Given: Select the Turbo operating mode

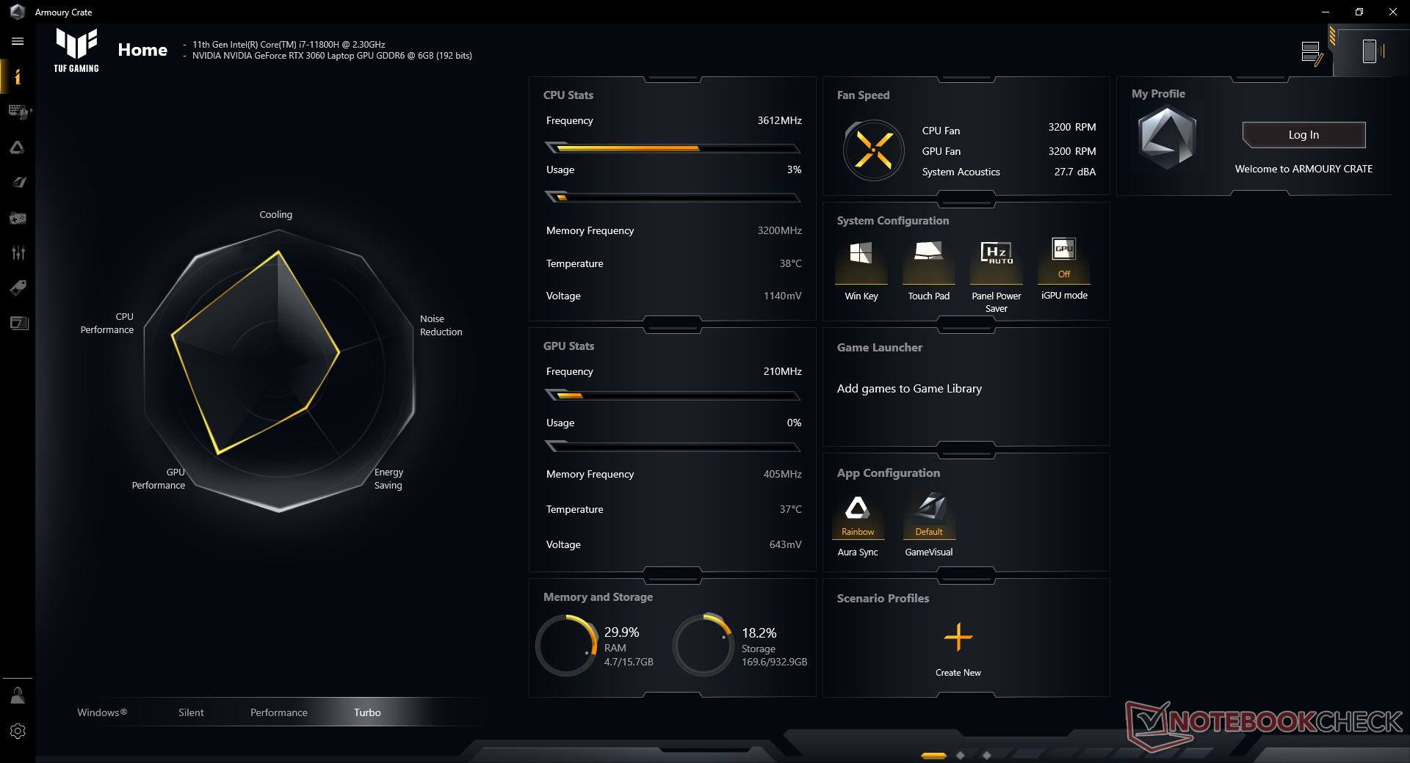Looking at the screenshot, I should 367,712.
